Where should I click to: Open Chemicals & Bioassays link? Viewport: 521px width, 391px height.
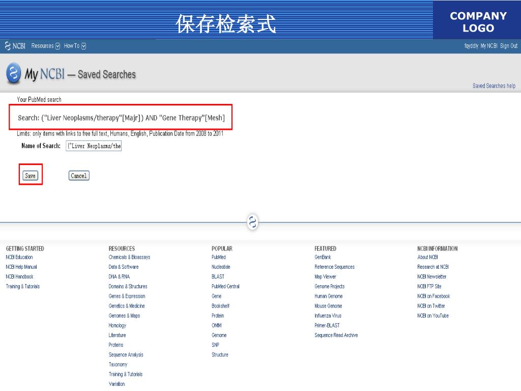pyautogui.click(x=129, y=257)
